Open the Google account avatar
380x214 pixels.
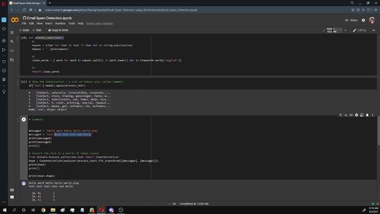tap(372, 20)
